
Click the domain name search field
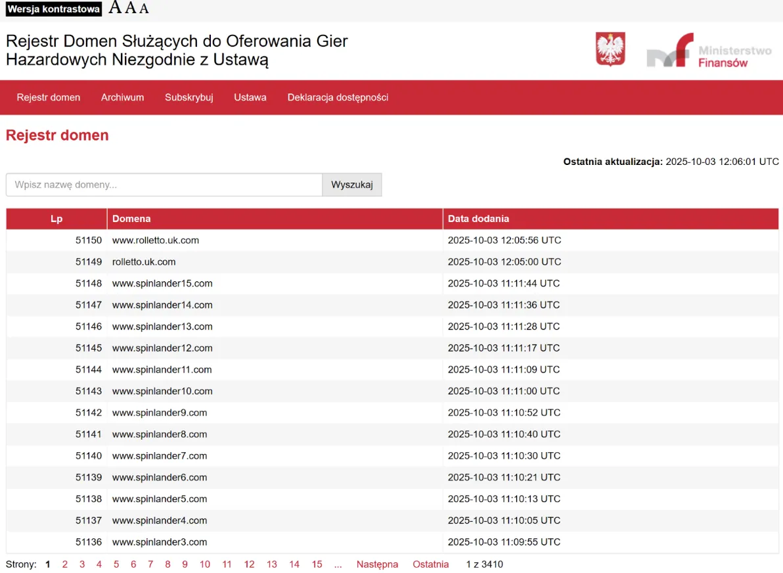164,185
